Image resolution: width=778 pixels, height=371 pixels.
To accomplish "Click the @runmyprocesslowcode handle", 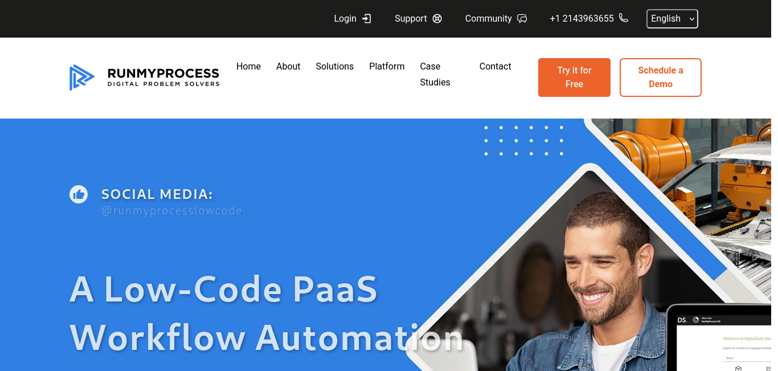I will coord(172,211).
